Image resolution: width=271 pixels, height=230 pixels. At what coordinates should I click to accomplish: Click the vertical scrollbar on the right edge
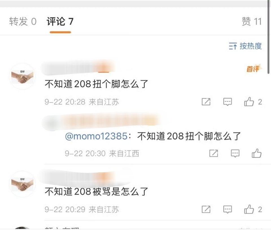268,37
